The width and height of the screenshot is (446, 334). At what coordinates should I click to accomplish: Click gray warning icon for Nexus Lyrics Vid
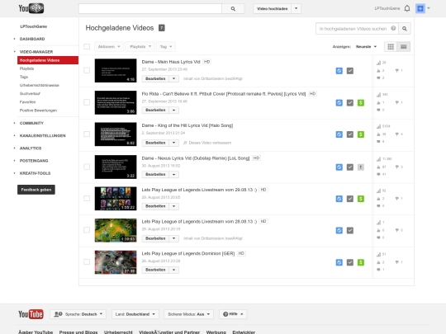[361, 167]
